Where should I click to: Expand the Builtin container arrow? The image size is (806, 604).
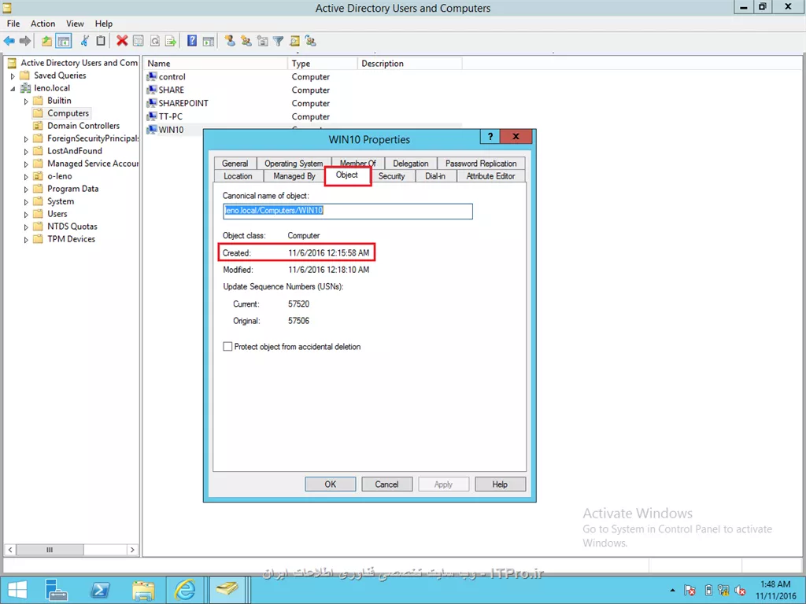pos(26,101)
